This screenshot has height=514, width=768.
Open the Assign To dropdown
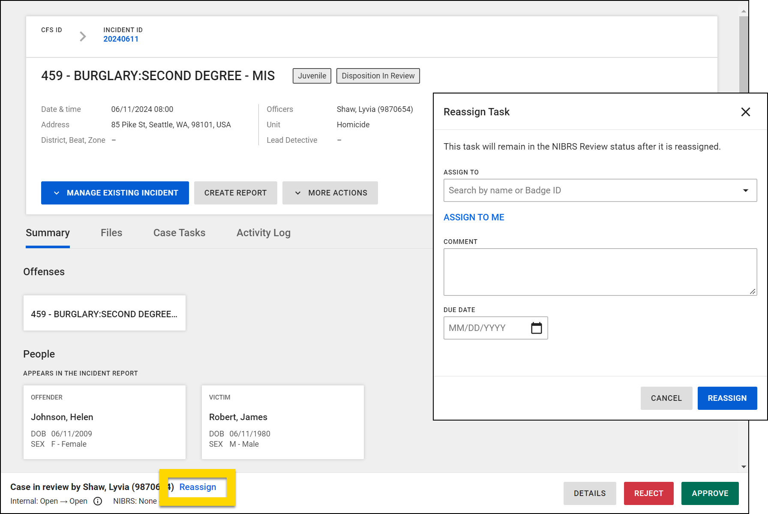747,190
